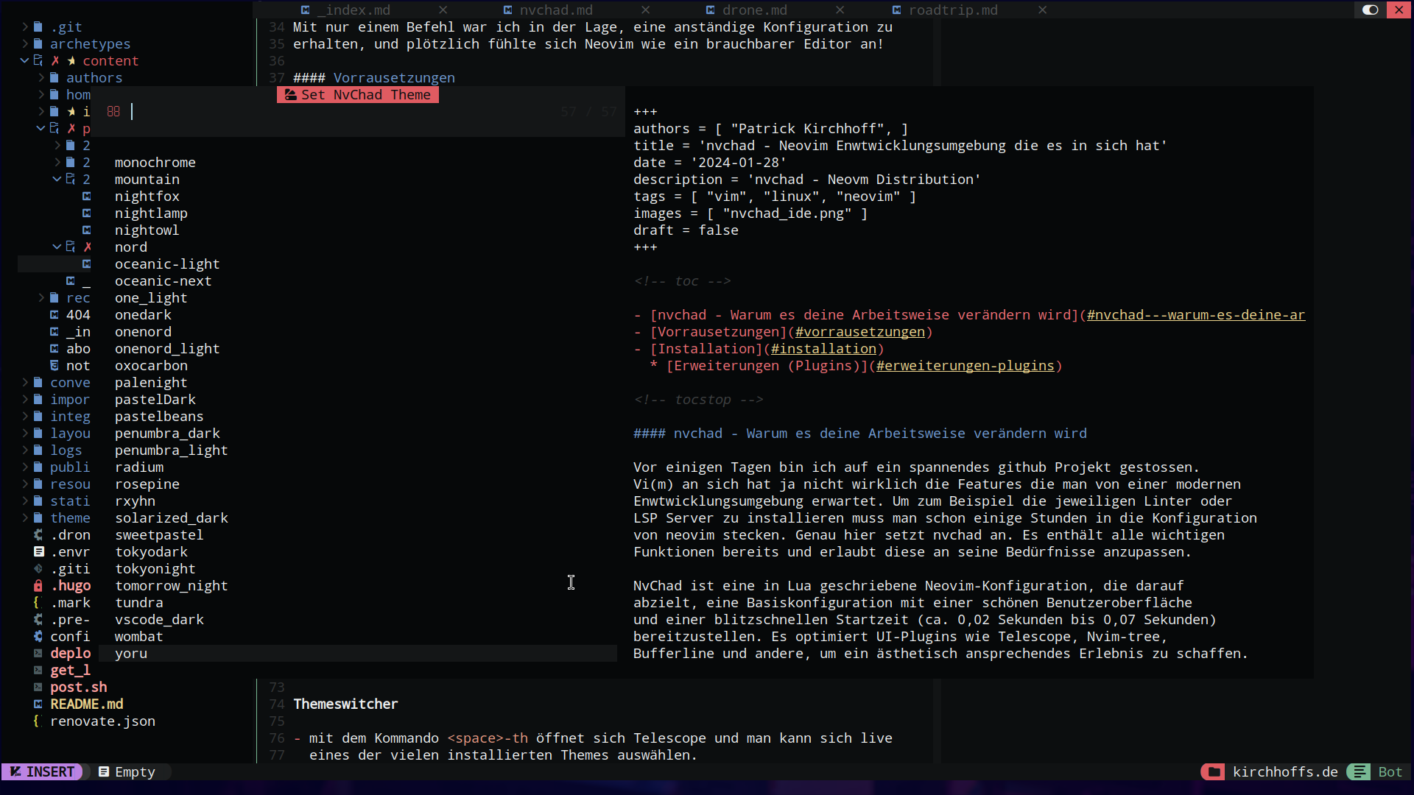The height and width of the screenshot is (795, 1414).
Task: Switch to the drone.md tab
Action: click(x=754, y=10)
